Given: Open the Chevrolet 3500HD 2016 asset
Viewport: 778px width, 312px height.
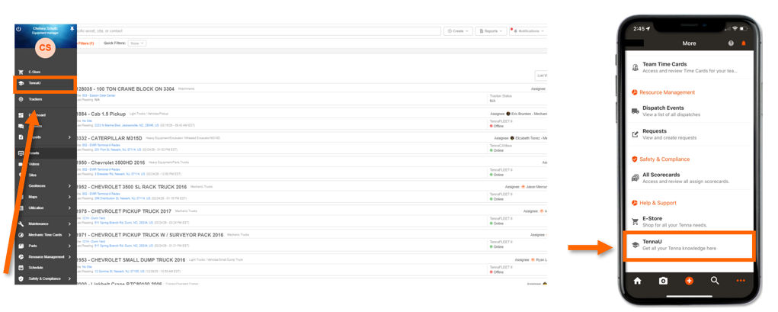Looking at the screenshot, I should click(110, 162).
